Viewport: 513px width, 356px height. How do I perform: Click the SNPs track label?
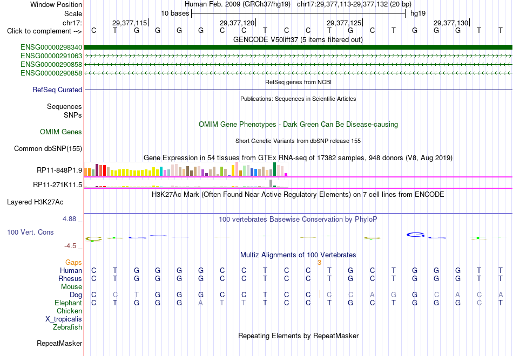[x=73, y=115]
